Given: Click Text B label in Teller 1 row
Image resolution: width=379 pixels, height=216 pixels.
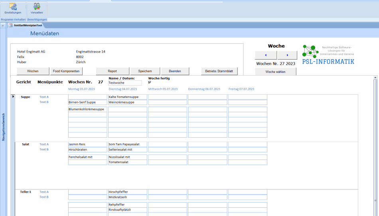Looking at the screenshot, I should (x=44, y=197).
